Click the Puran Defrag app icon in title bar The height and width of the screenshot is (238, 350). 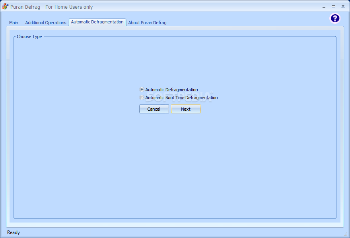(x=5, y=6)
